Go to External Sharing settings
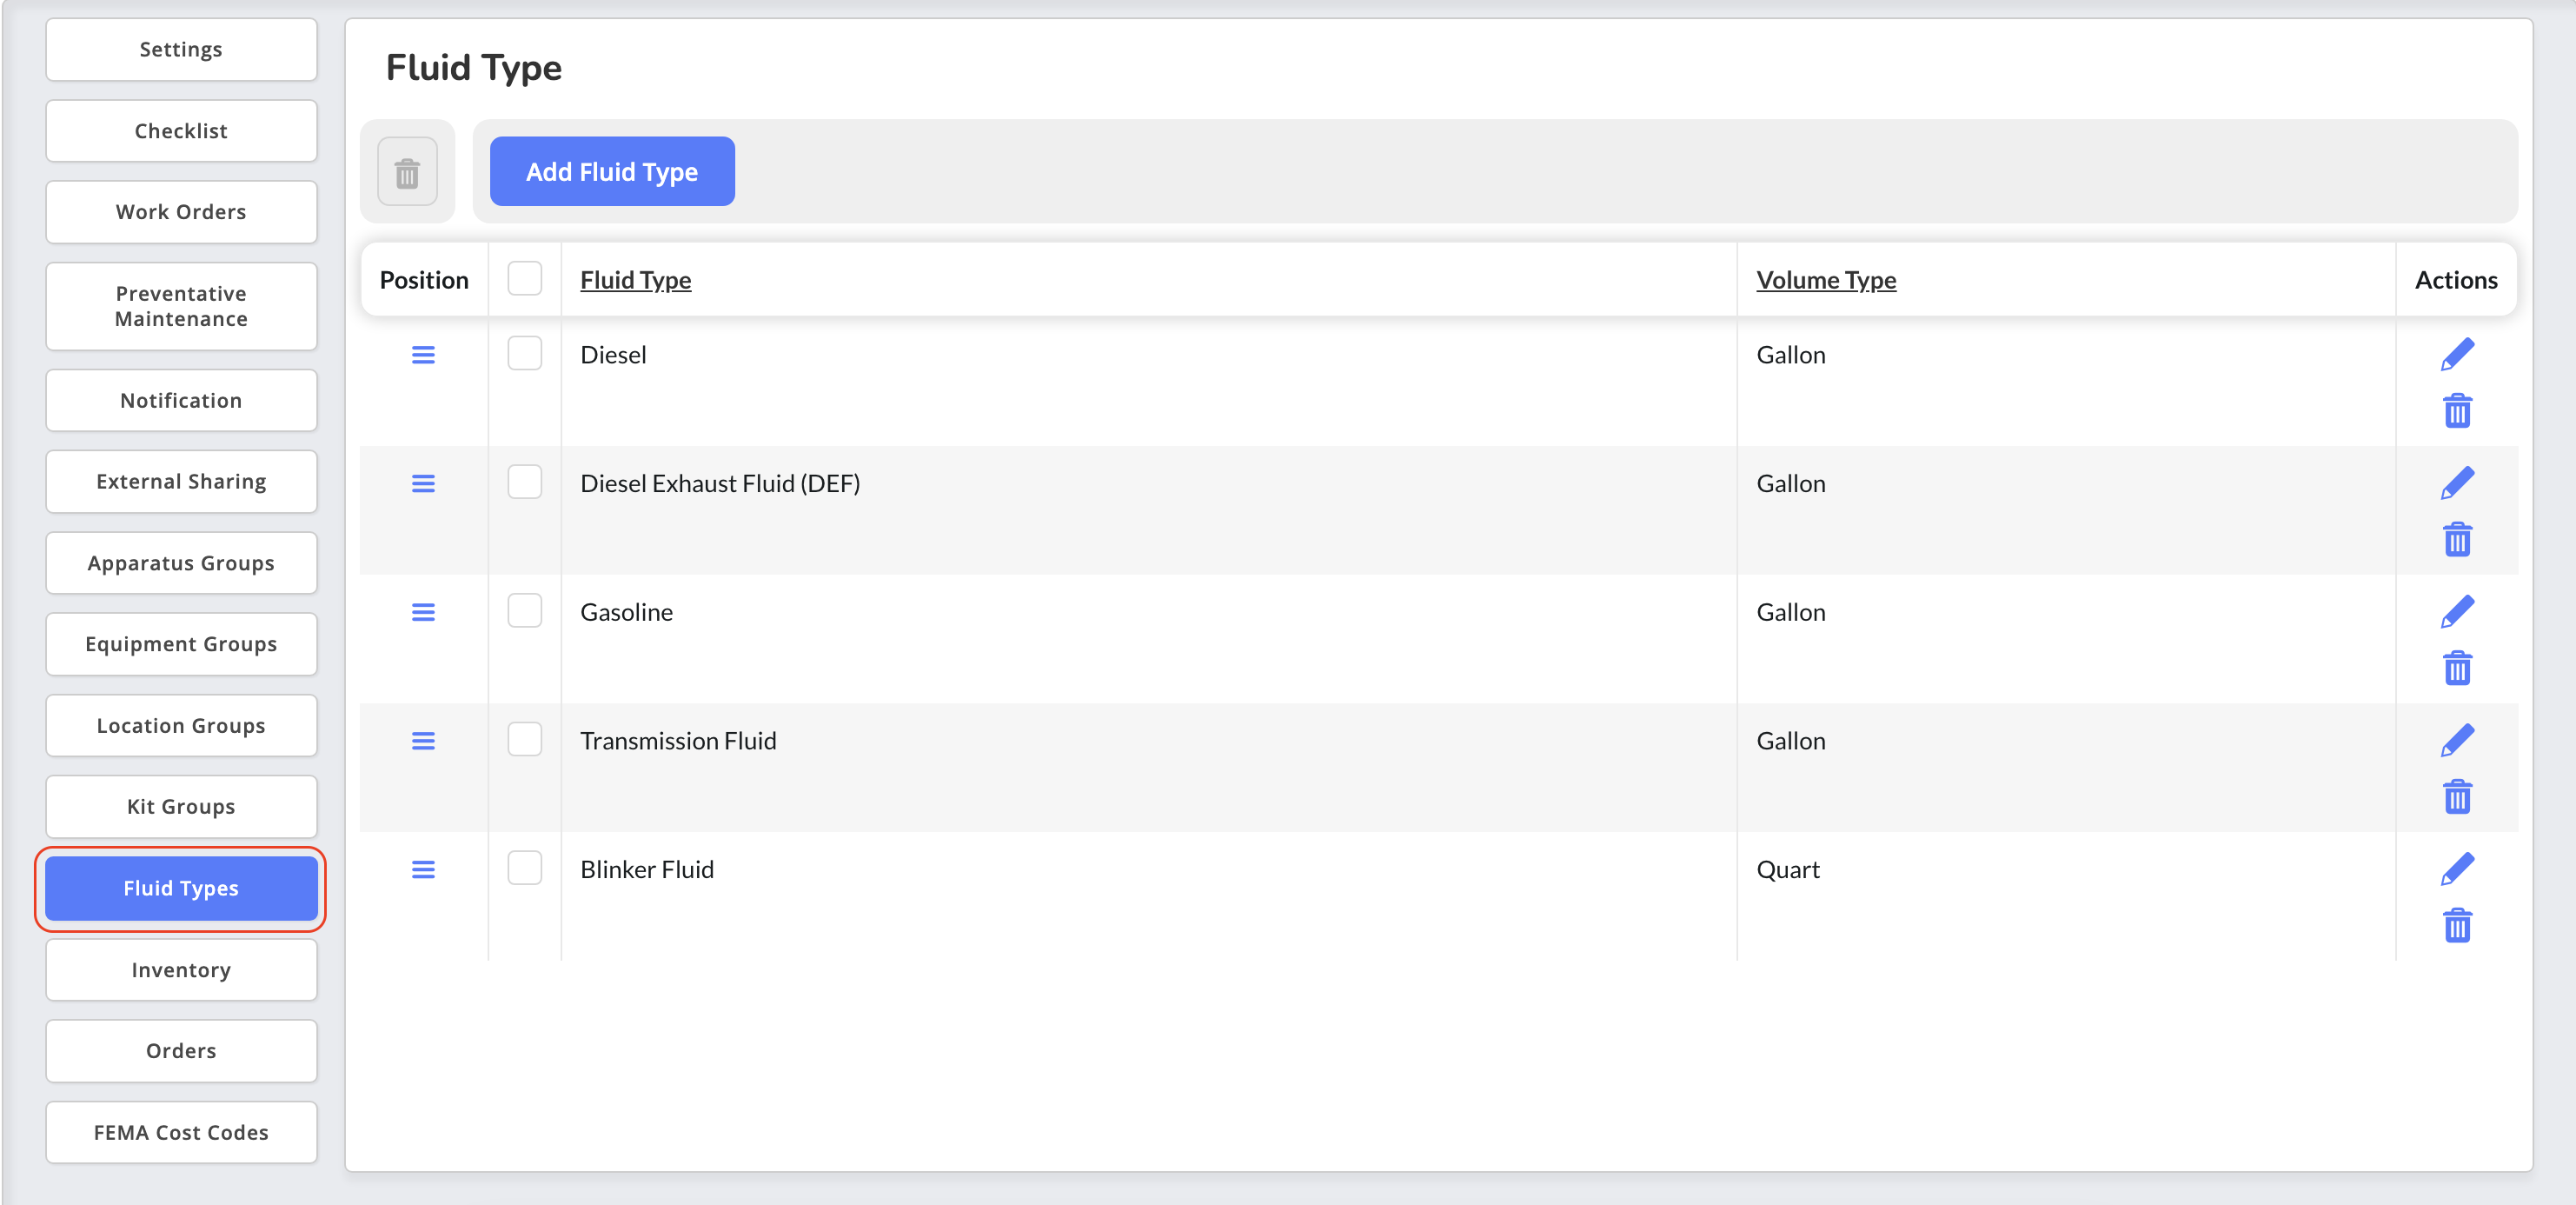The width and height of the screenshot is (2576, 1205). (x=181, y=482)
